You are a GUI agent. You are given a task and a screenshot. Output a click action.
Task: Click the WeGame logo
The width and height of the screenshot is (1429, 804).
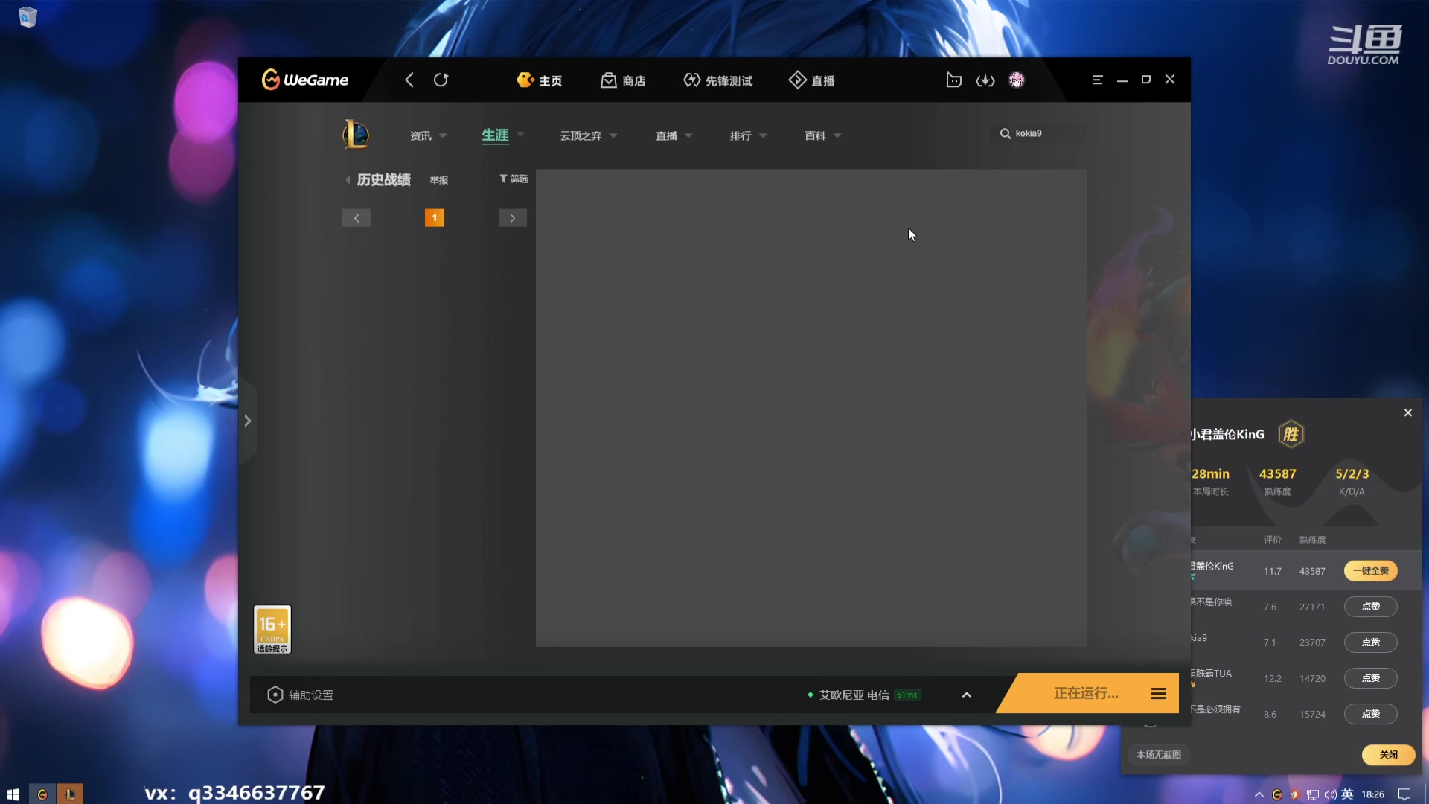(305, 80)
